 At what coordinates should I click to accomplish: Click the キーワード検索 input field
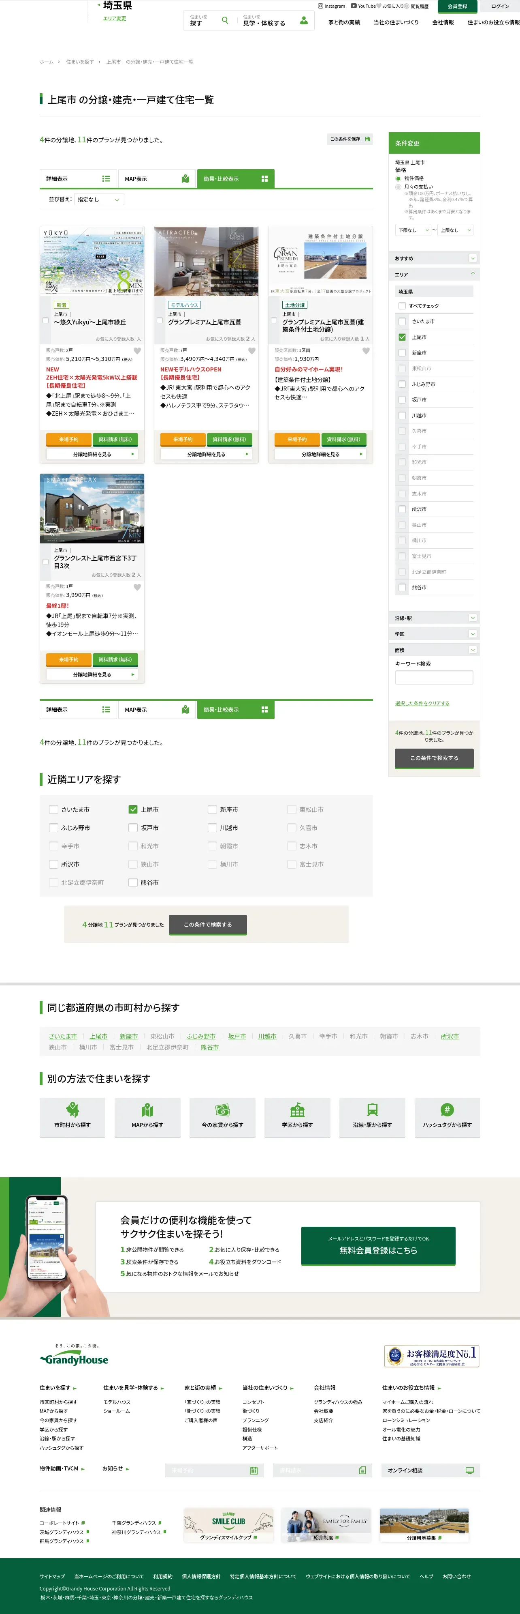[434, 677]
